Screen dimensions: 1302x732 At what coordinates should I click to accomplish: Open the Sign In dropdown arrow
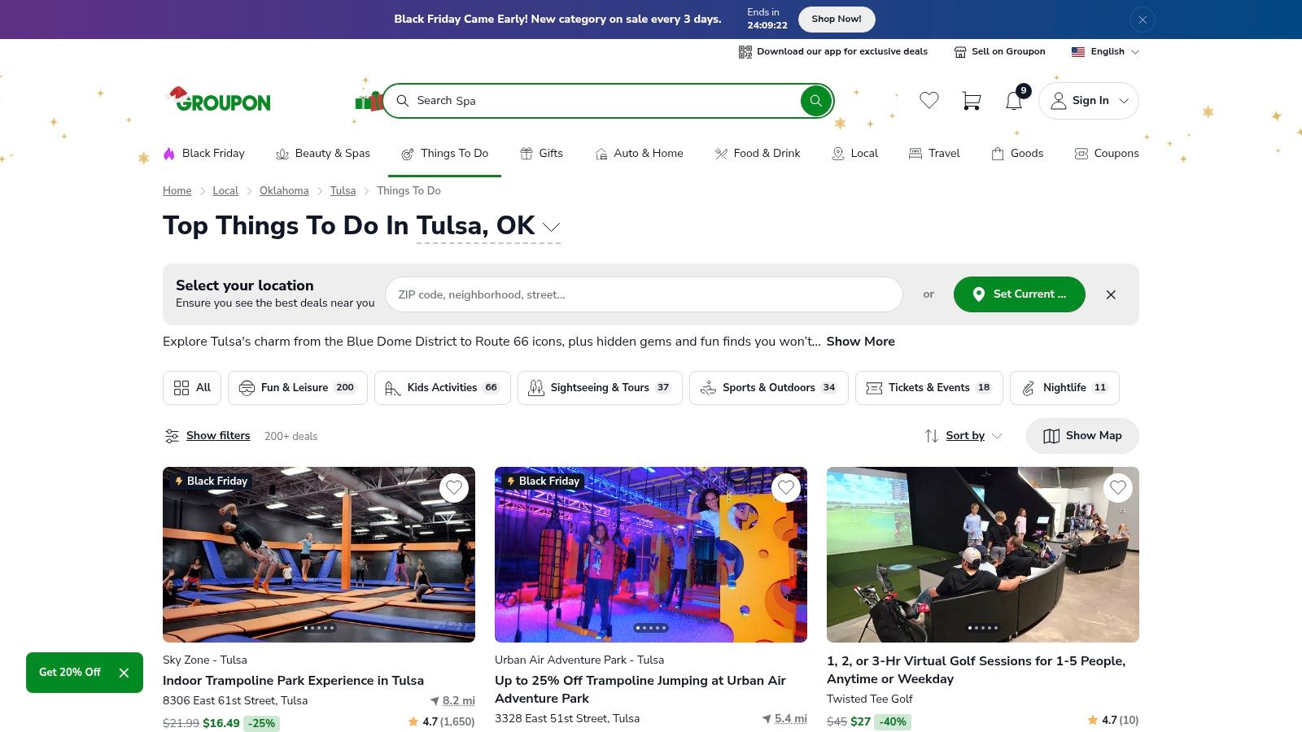1123,101
